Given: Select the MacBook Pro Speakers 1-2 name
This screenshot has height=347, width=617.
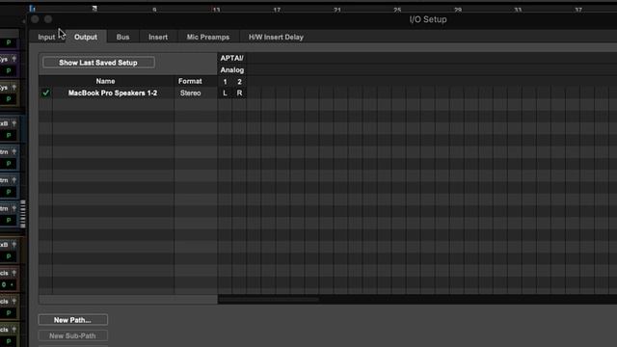Looking at the screenshot, I should tap(113, 93).
